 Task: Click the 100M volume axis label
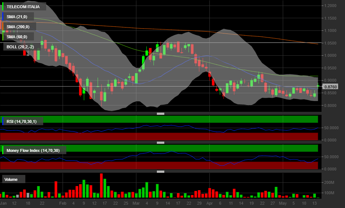tap(329, 193)
